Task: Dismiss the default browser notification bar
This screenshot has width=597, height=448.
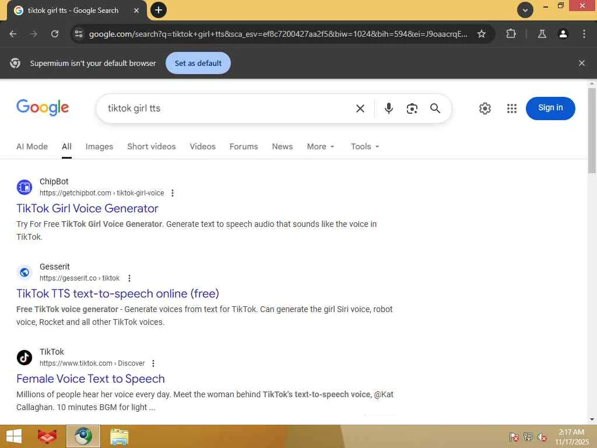Action: (x=581, y=63)
